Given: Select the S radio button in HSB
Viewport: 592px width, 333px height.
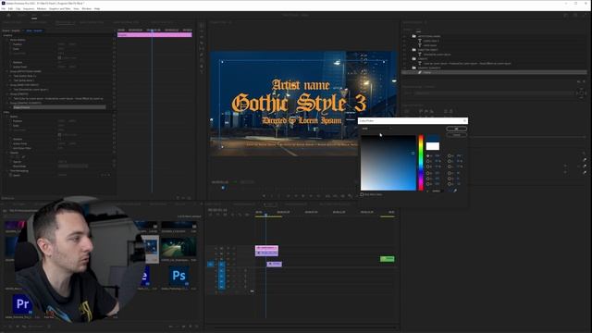Looking at the screenshot, I should click(427, 161).
